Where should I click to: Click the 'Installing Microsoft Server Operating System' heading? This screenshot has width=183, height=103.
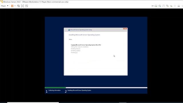point(84,35)
